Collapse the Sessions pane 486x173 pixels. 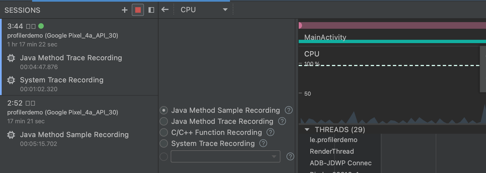(151, 10)
